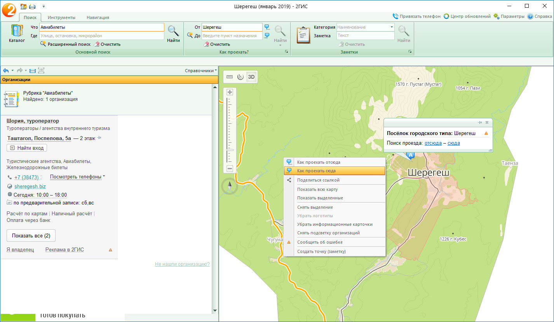554x322 pixels.
Task: Click the expanded cards view icon
Action: (41, 71)
